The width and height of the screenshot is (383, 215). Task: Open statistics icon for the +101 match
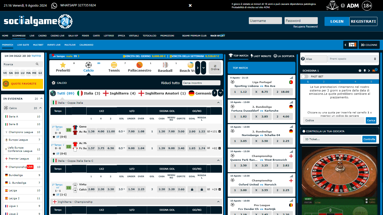[x=209, y=131]
